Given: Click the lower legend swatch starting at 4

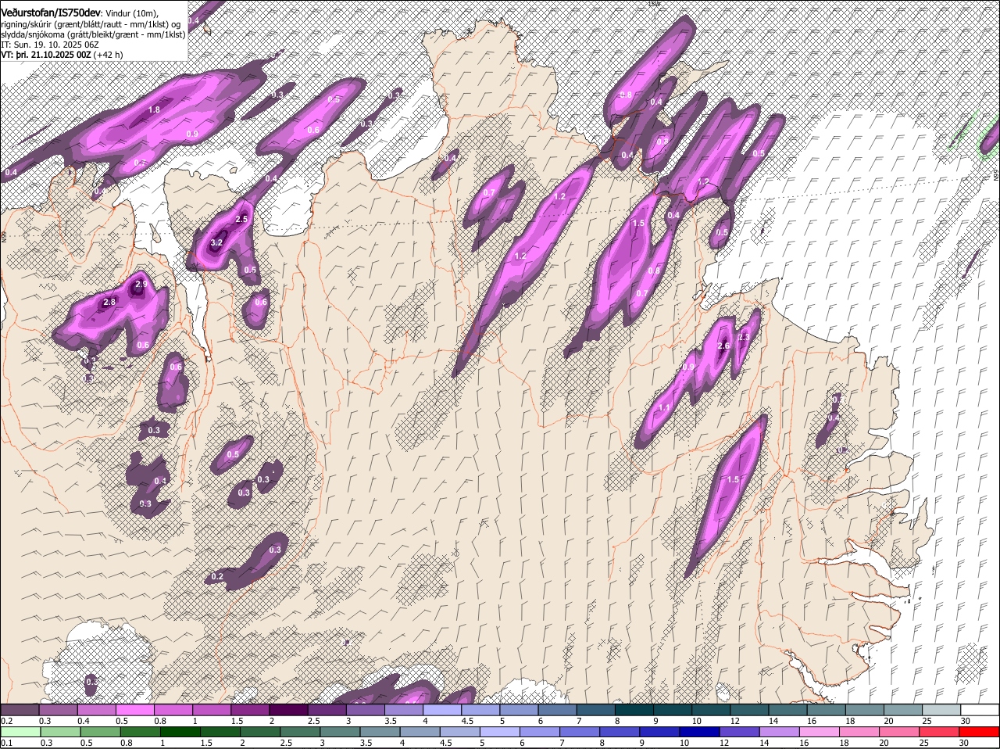Looking at the screenshot, I should coord(420,733).
